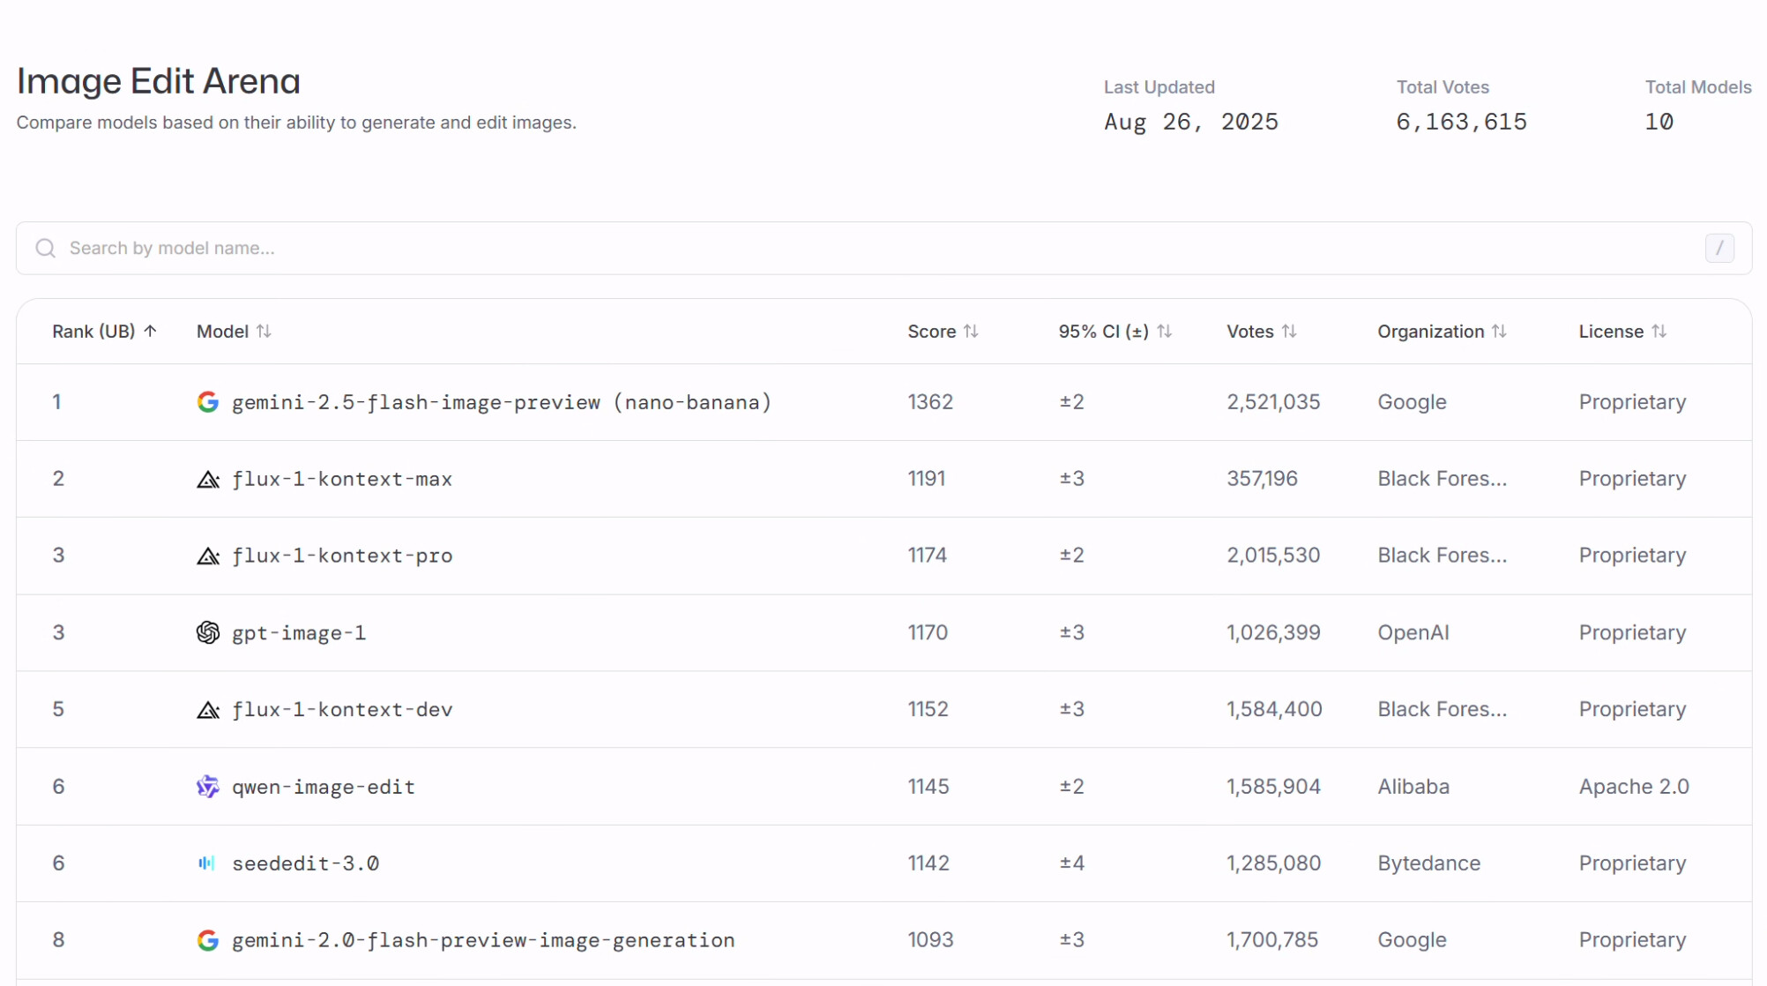Click votes cell 2,015,530

pyautogui.click(x=1273, y=556)
